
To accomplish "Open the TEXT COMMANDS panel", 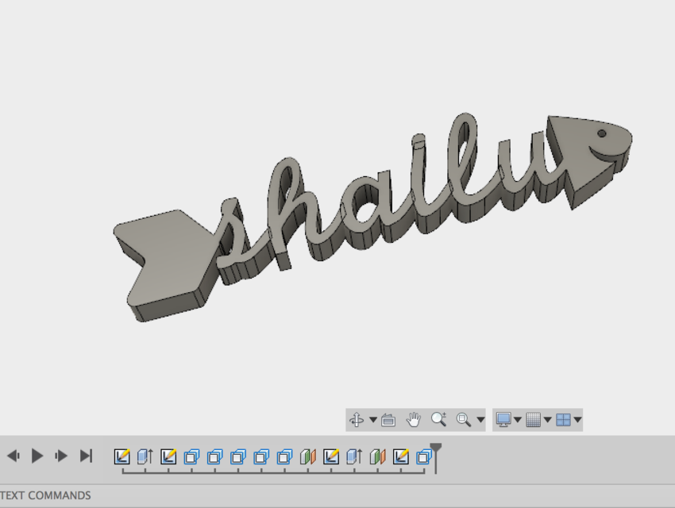I will [44, 495].
